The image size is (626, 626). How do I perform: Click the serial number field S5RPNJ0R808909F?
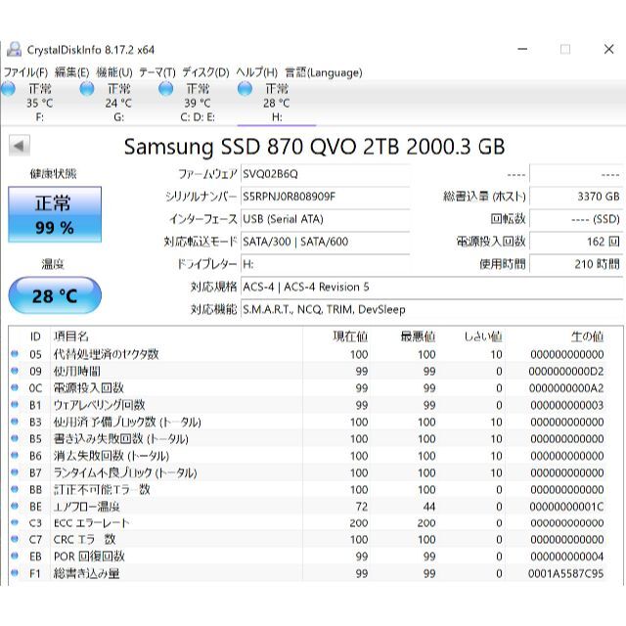(326, 197)
